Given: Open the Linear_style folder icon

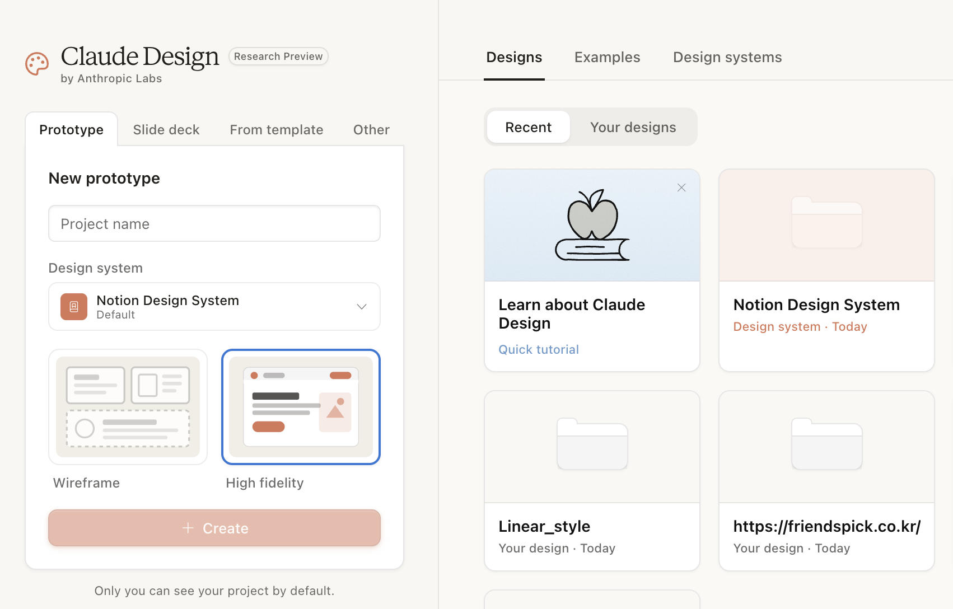Looking at the screenshot, I should tap(592, 444).
